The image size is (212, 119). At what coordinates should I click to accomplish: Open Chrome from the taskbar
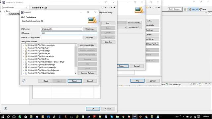pos(123,117)
